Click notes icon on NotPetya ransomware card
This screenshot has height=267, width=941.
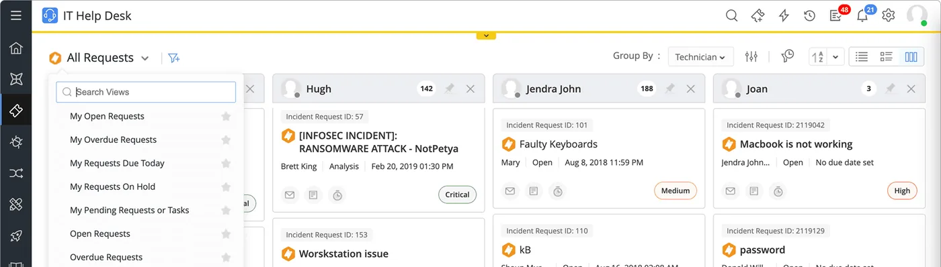point(313,195)
